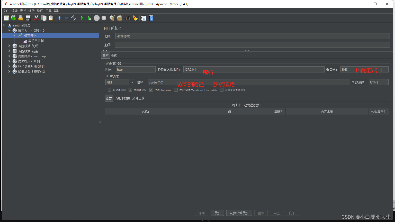Viewport: 395px width, 222px height.
Task: Click the 注释 comment field
Action: [x=253, y=45]
